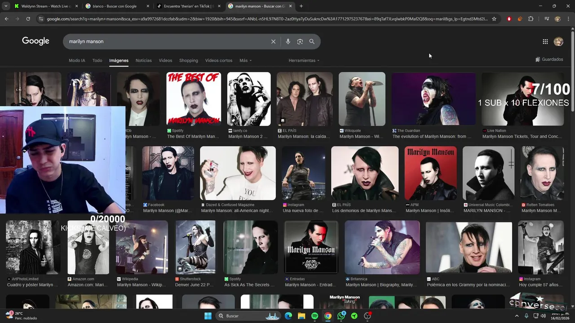The height and width of the screenshot is (323, 575).
Task: Switch to the Noticias tab
Action: pyautogui.click(x=144, y=60)
